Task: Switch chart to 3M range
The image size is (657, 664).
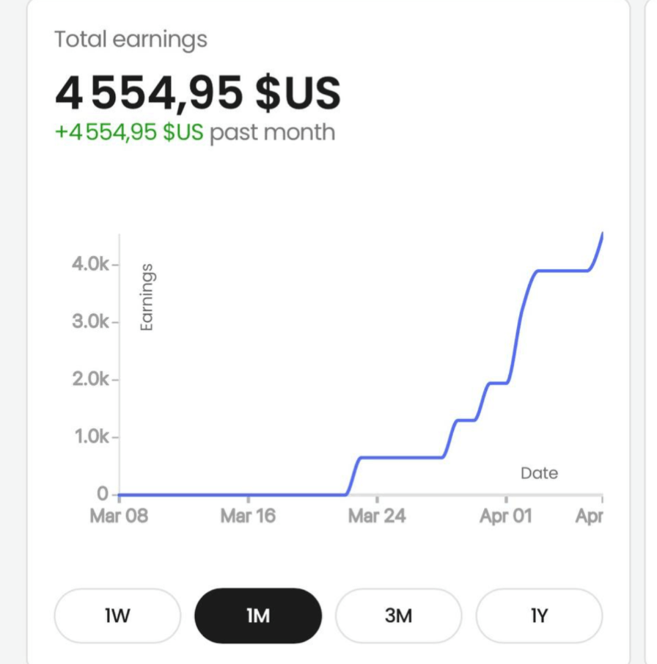Action: (x=398, y=616)
